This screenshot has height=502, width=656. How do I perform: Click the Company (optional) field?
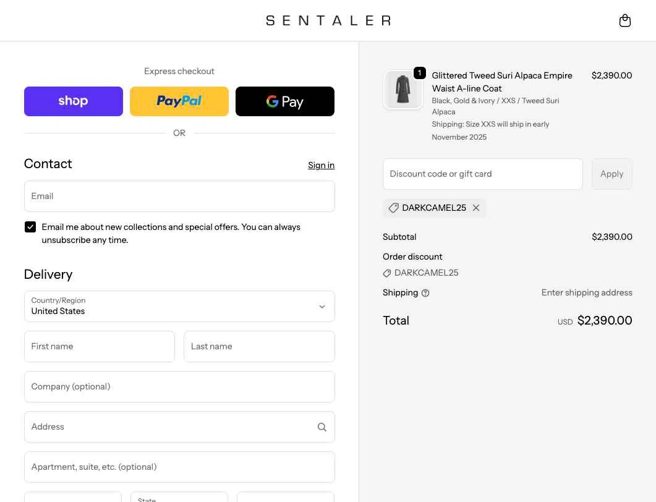pyautogui.click(x=179, y=386)
